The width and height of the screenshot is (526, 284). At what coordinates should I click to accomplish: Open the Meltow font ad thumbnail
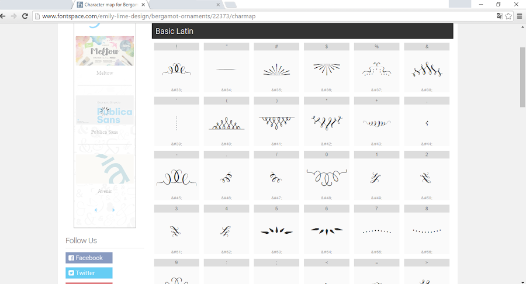[x=105, y=51]
